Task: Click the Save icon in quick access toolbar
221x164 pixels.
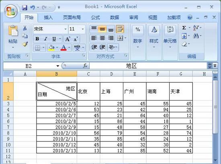Action: coord(25,8)
